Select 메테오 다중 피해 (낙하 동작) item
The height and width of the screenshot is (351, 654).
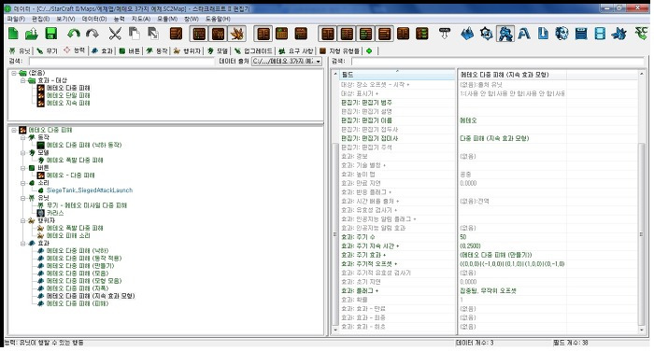click(84, 145)
